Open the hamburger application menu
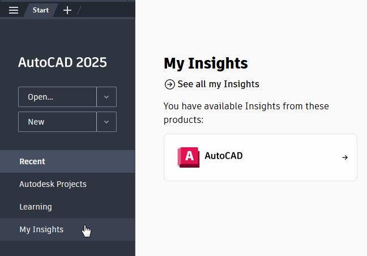The height and width of the screenshot is (256, 367). 14,10
